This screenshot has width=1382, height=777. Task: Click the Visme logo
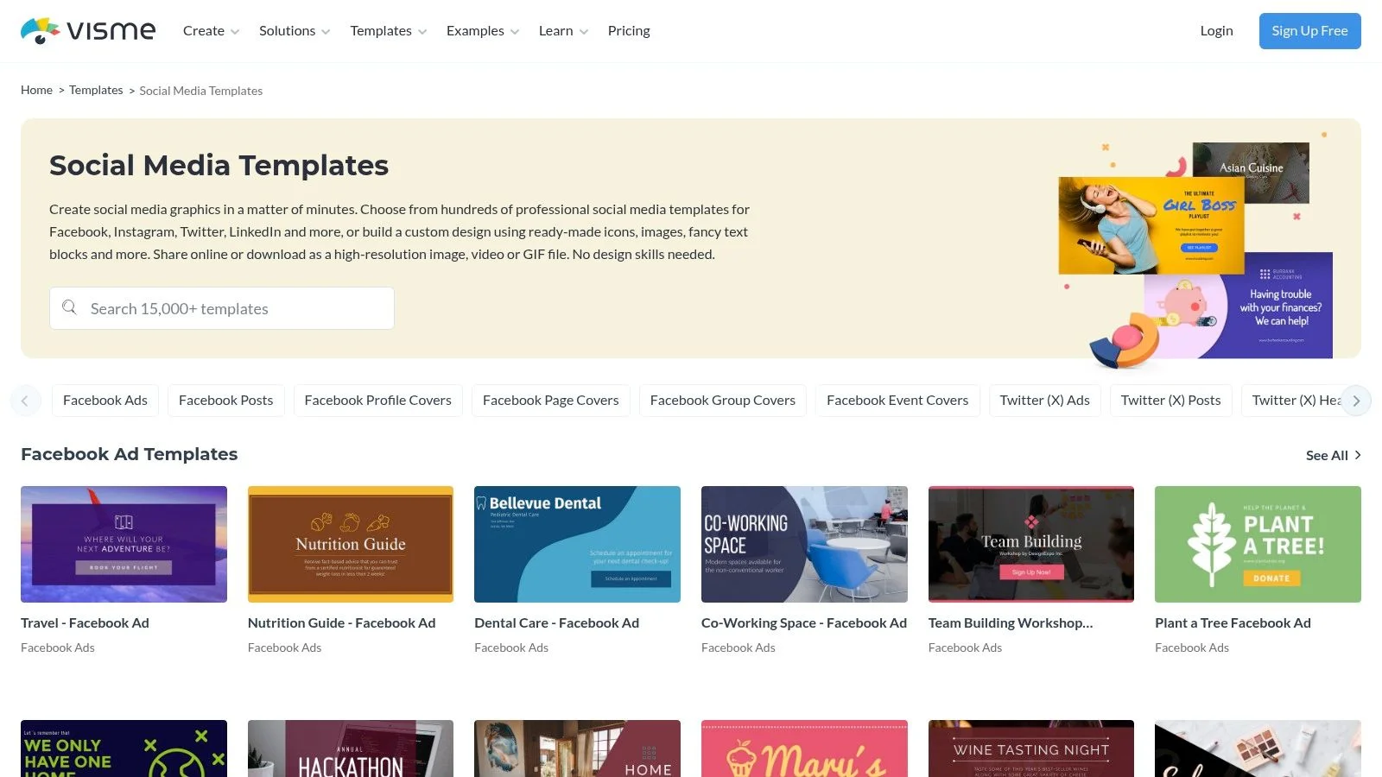tap(88, 31)
